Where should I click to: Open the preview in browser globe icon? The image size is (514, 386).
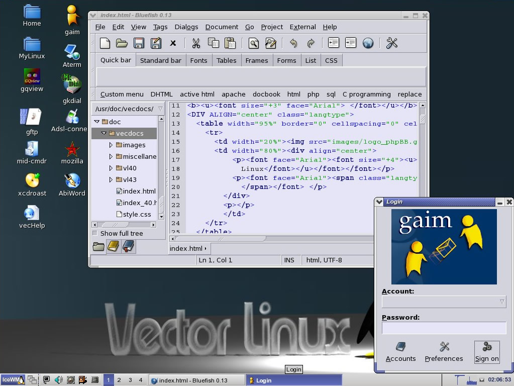pyautogui.click(x=368, y=43)
